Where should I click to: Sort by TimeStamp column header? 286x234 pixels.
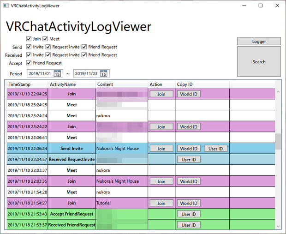(x=27, y=84)
